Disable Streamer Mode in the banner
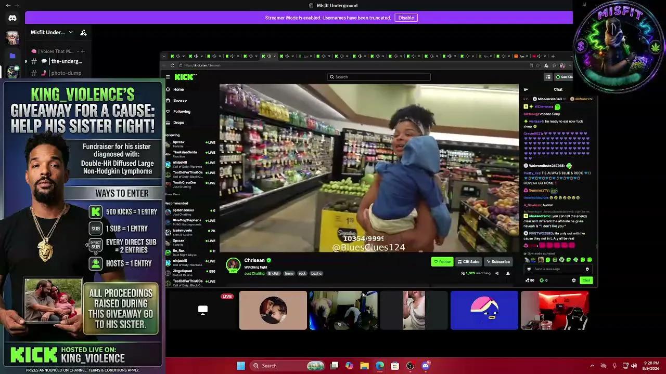 click(406, 18)
